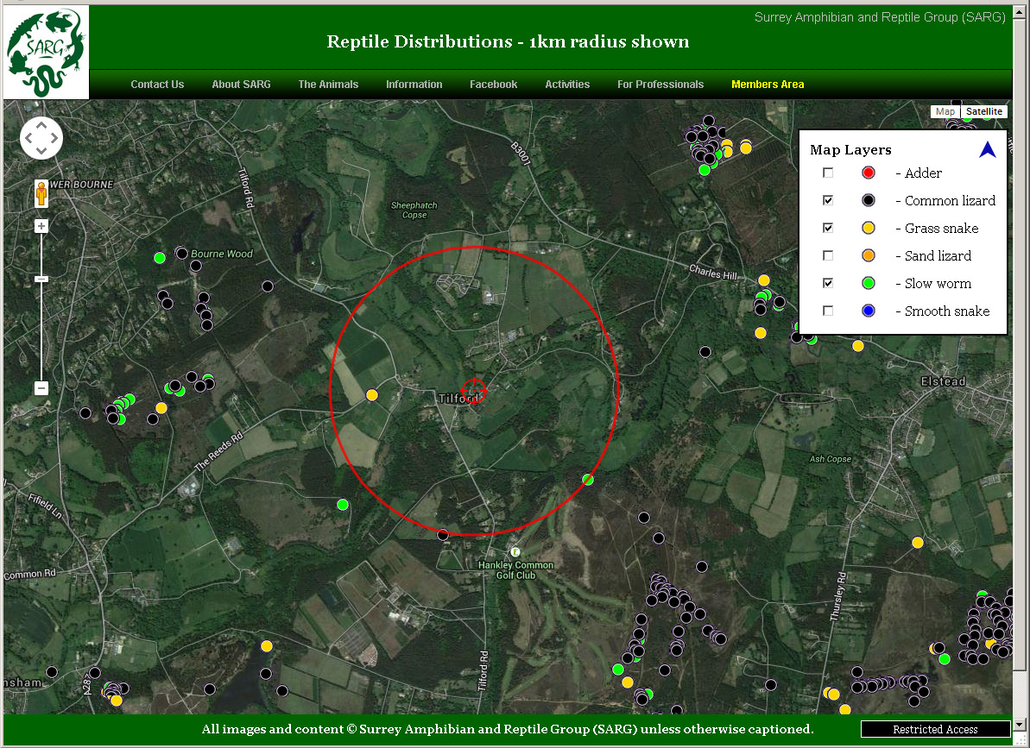The height and width of the screenshot is (748, 1030).
Task: Open the For Professionals menu
Action: coord(660,84)
